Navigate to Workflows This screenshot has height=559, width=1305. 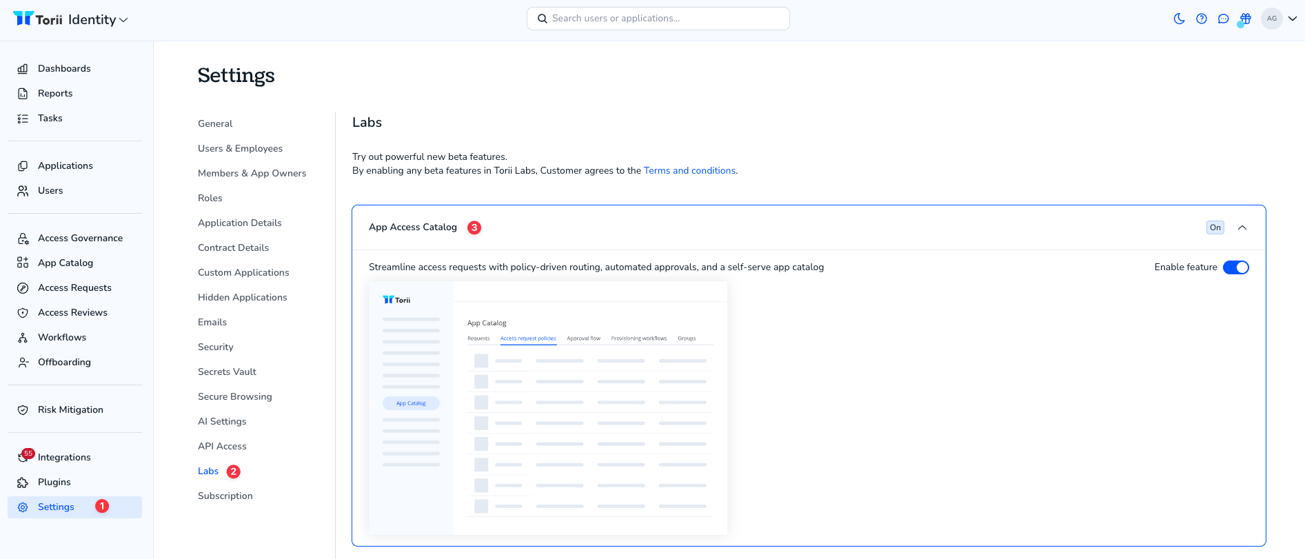pos(62,337)
